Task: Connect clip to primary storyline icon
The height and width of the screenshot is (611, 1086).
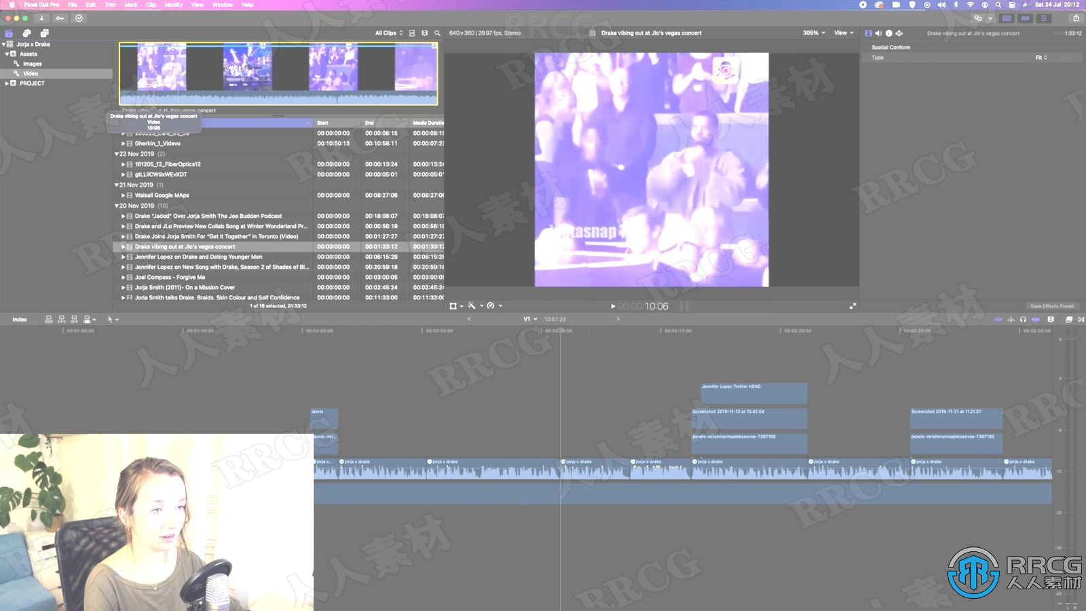Action: (x=49, y=319)
